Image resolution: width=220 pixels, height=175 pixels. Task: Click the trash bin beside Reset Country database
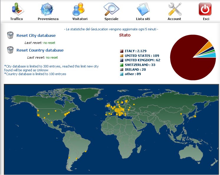coord(10,50)
